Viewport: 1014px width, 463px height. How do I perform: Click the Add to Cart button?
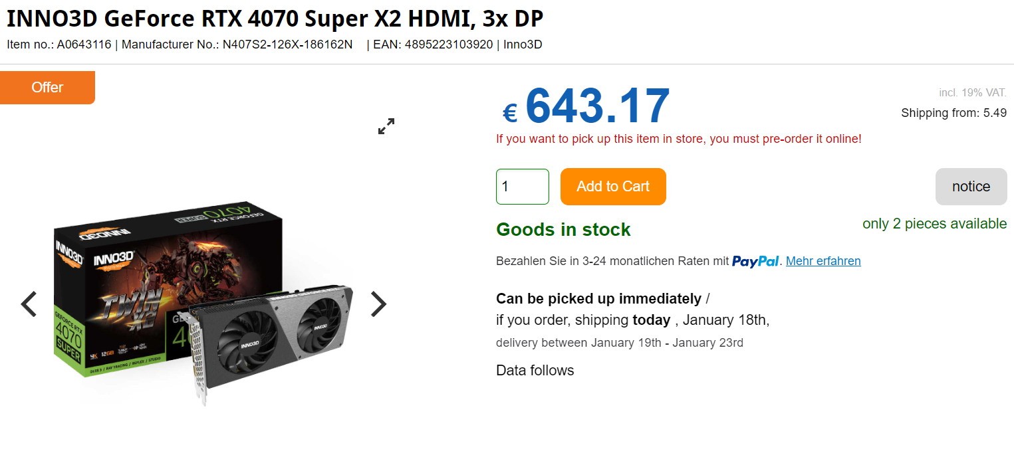613,187
